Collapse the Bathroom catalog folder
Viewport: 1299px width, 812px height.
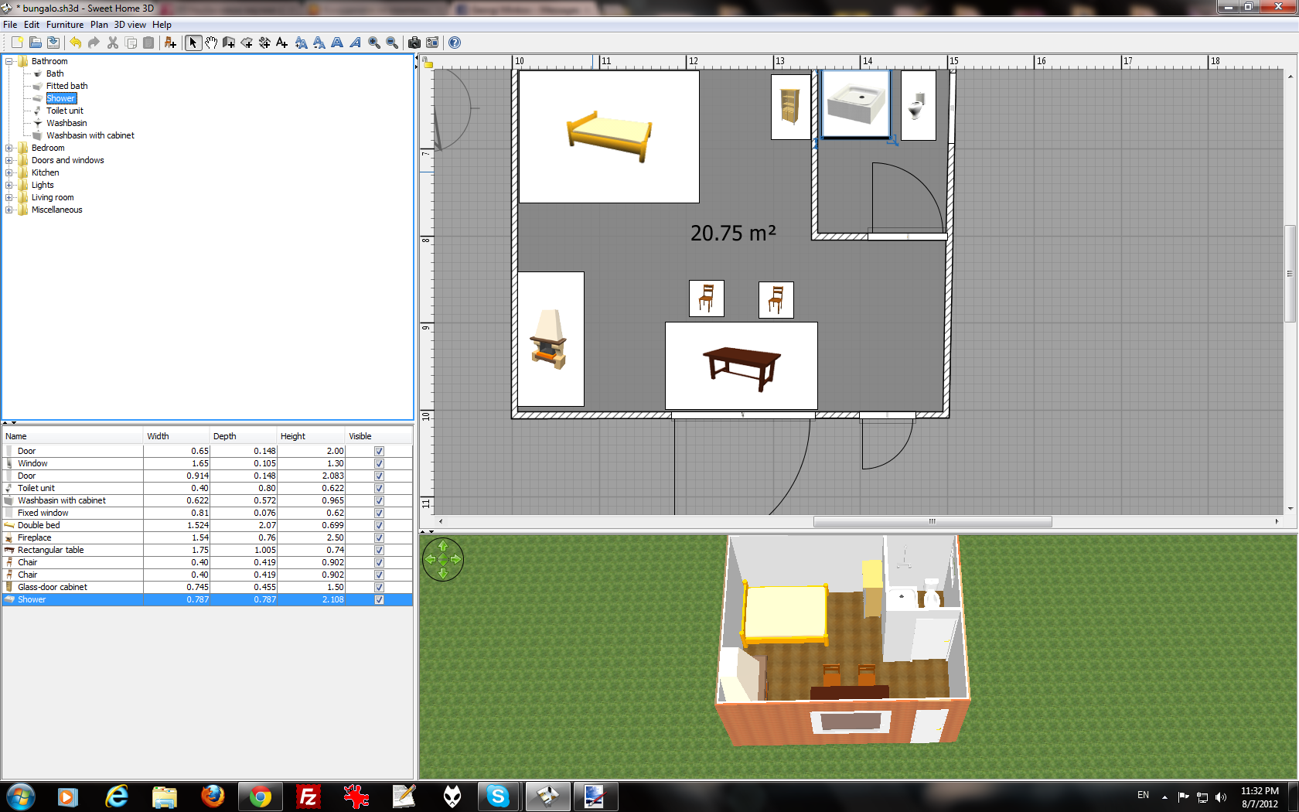(9, 61)
